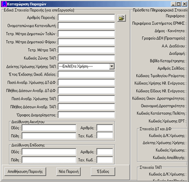Image resolution: width=189 pixels, height=182 pixels.
Task: Click the Οικονομική Δραστηριότητα label
Action: point(164,106)
